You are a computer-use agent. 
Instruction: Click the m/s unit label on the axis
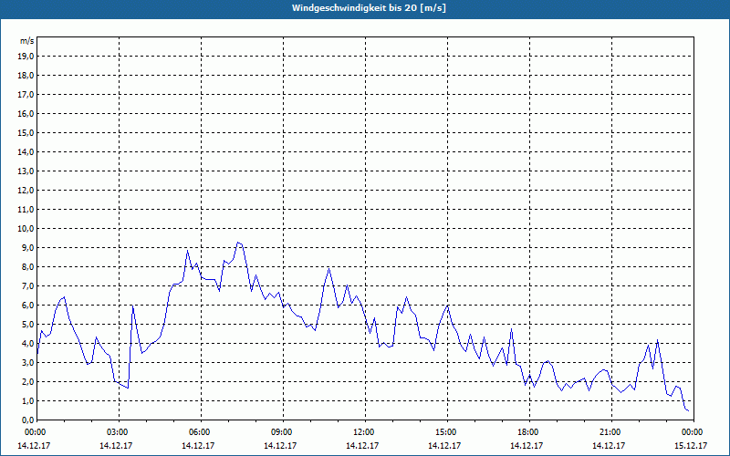[x=26, y=41]
